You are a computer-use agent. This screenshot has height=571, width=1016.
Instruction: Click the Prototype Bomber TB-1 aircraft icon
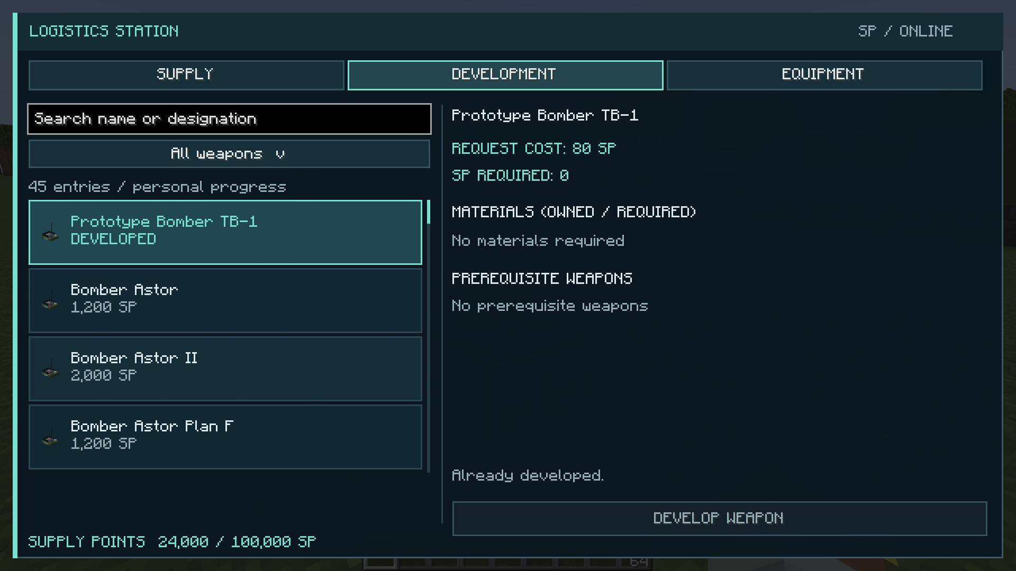click(50, 233)
